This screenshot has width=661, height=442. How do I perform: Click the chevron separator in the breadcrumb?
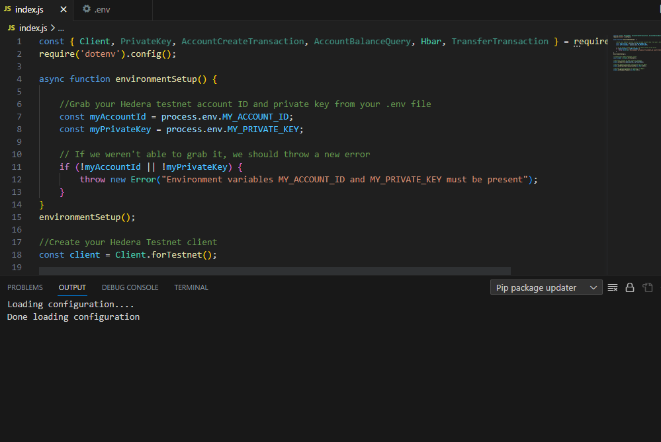coord(52,28)
